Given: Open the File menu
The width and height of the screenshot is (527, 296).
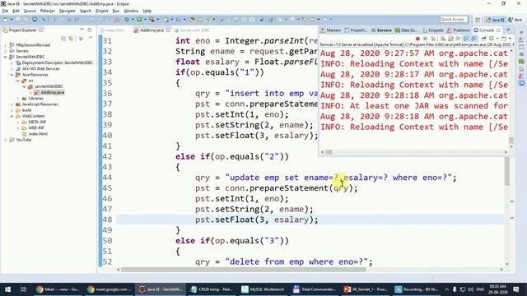Looking at the screenshot, I should [5, 11].
